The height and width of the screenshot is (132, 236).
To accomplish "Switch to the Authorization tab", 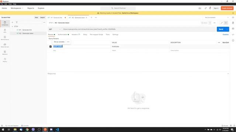I will [63, 34].
